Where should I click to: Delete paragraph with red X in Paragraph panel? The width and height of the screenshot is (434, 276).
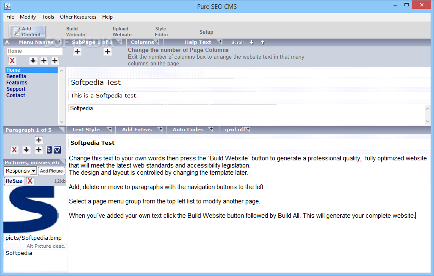(x=14, y=150)
